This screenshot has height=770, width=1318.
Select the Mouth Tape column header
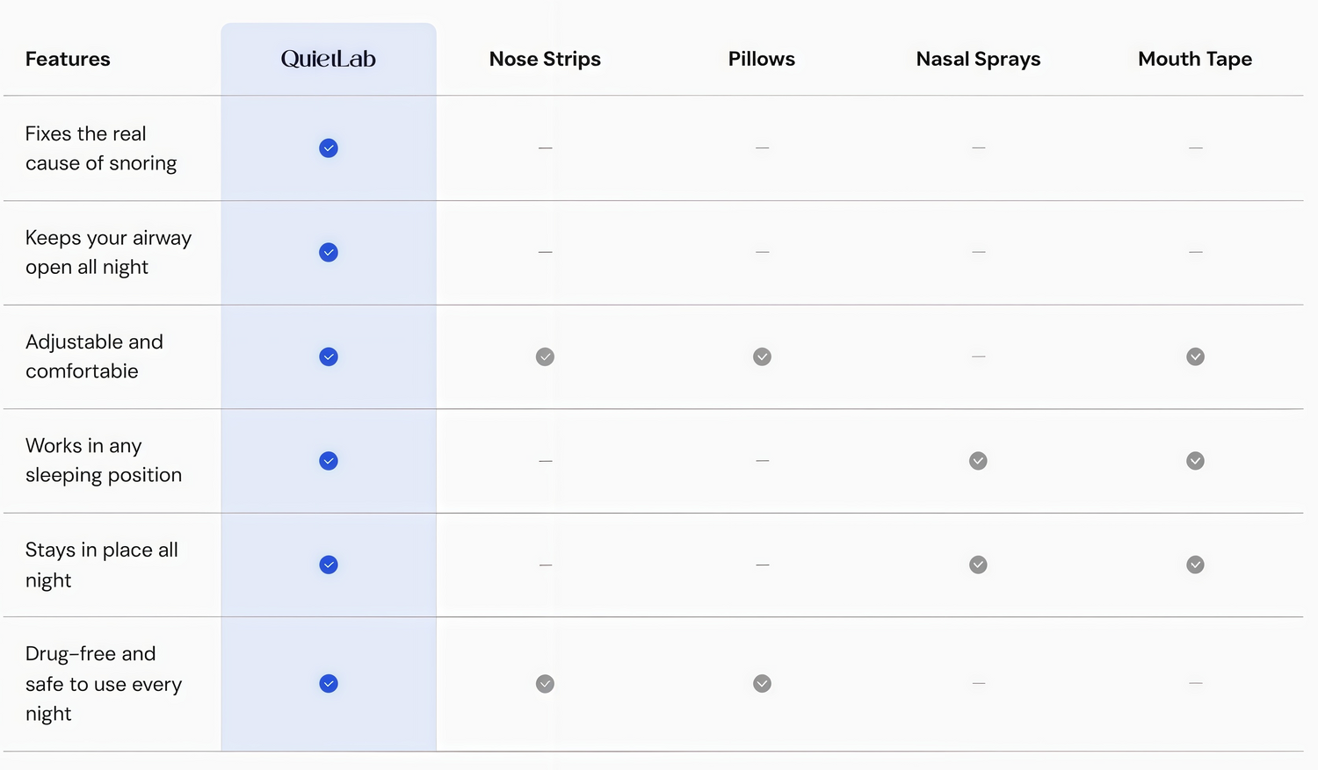(1195, 59)
